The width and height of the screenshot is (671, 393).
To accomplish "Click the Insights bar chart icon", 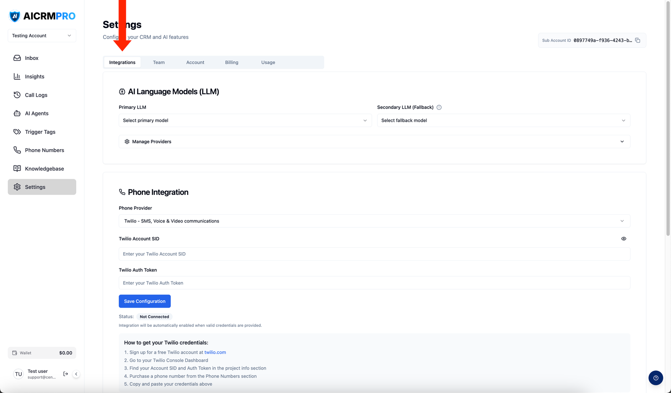I will coord(17,76).
